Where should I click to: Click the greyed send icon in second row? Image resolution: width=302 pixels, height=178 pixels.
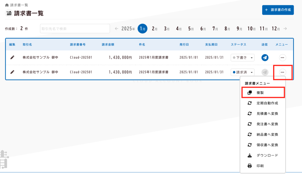click(x=265, y=72)
